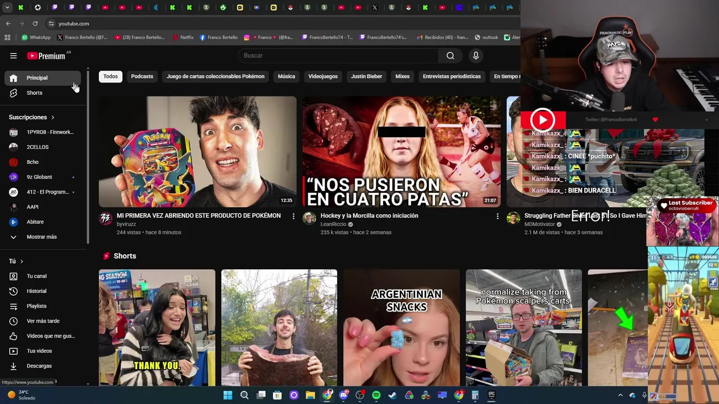Click the red play button on stream overlay
The width and height of the screenshot is (719, 404).
(543, 120)
